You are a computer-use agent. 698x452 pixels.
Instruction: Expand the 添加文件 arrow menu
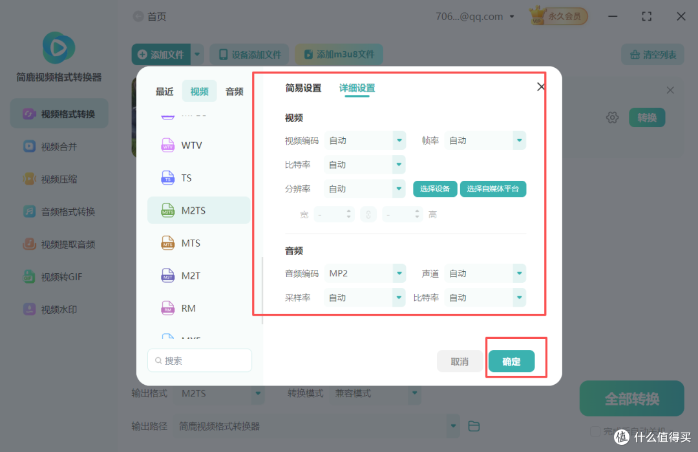[x=197, y=55]
